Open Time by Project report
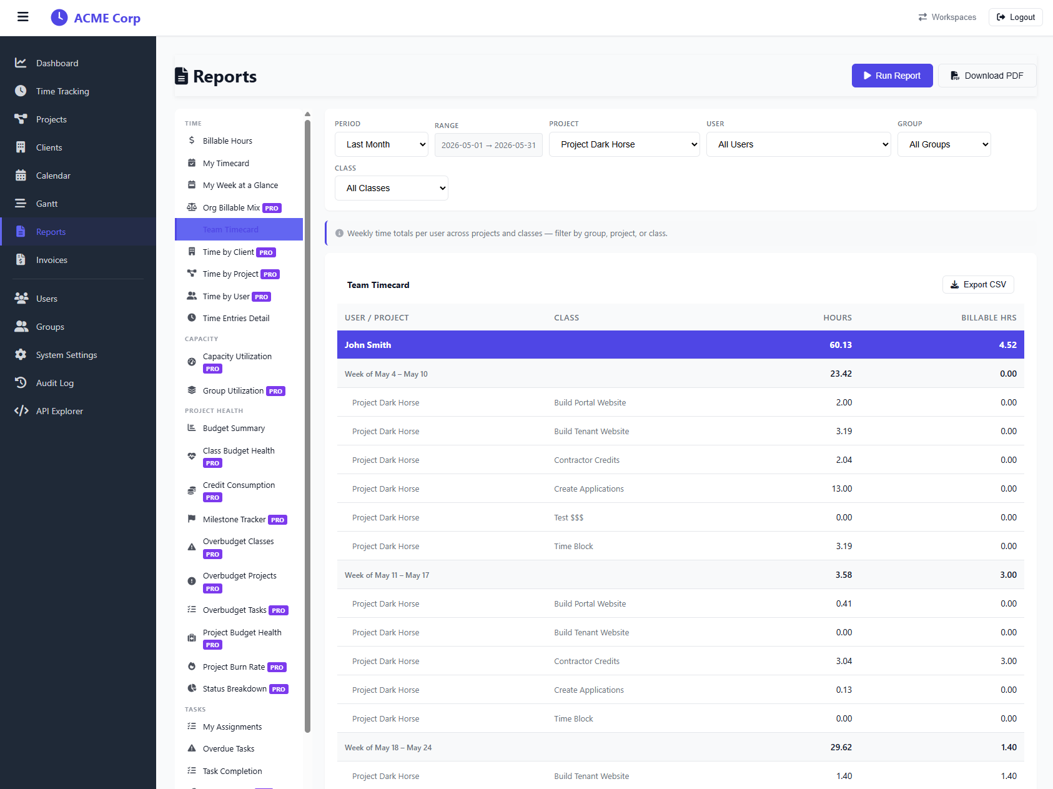Viewport: 1053px width, 789px height. click(x=239, y=274)
